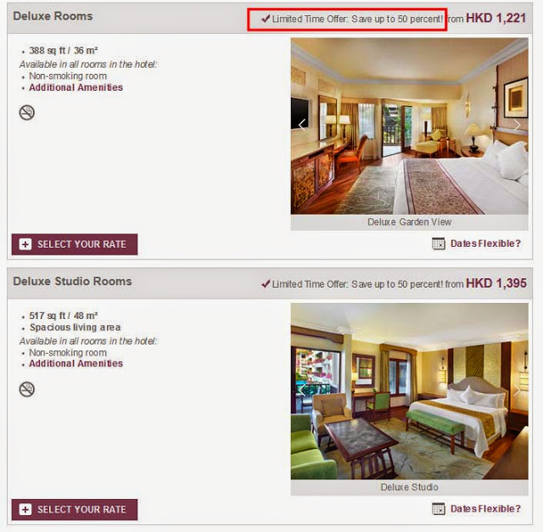Click the Deluxe Studio room photo

coord(409,391)
